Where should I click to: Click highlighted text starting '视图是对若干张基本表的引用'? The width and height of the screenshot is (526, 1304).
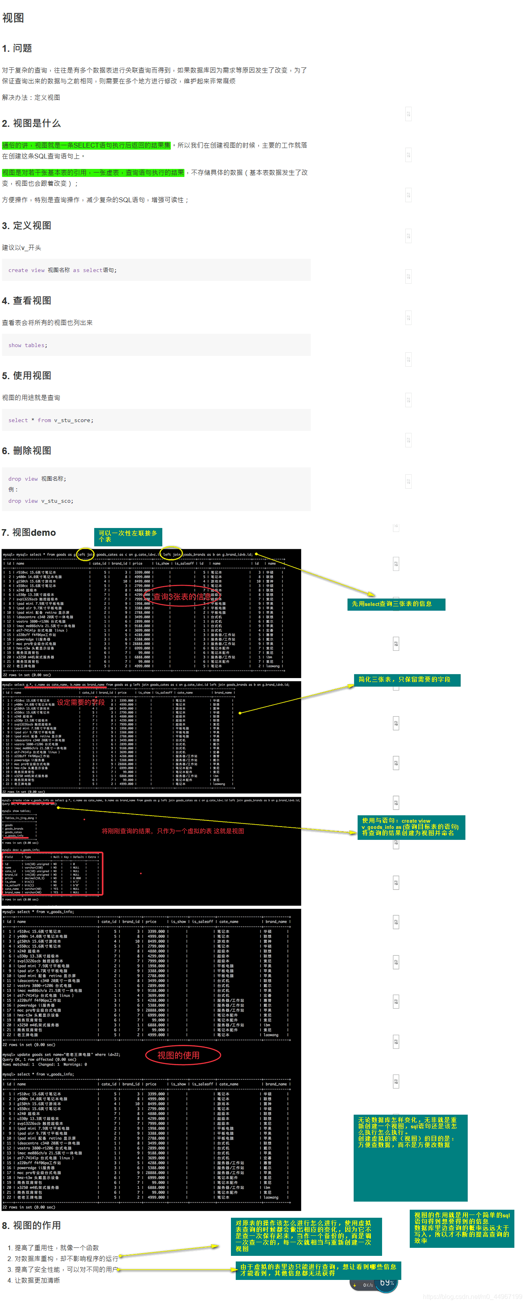[x=93, y=173]
